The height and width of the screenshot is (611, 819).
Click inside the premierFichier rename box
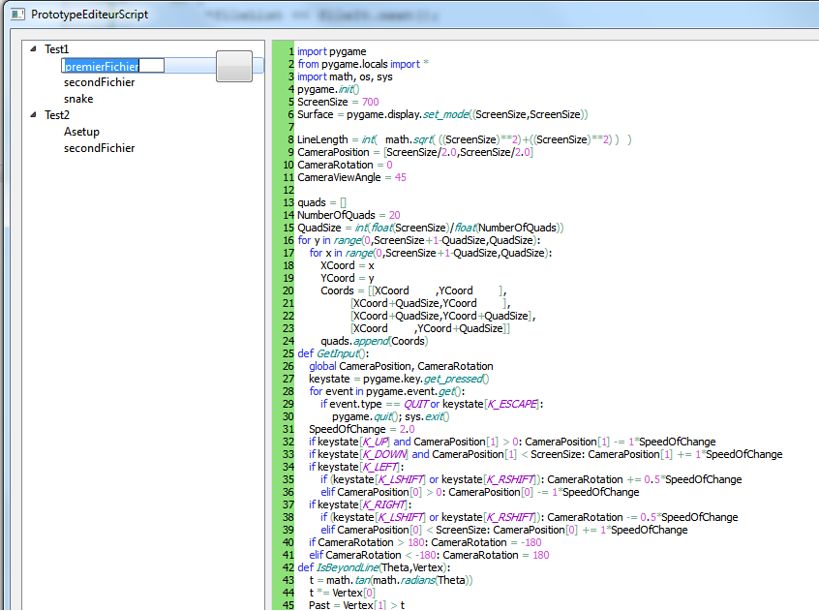point(100,66)
